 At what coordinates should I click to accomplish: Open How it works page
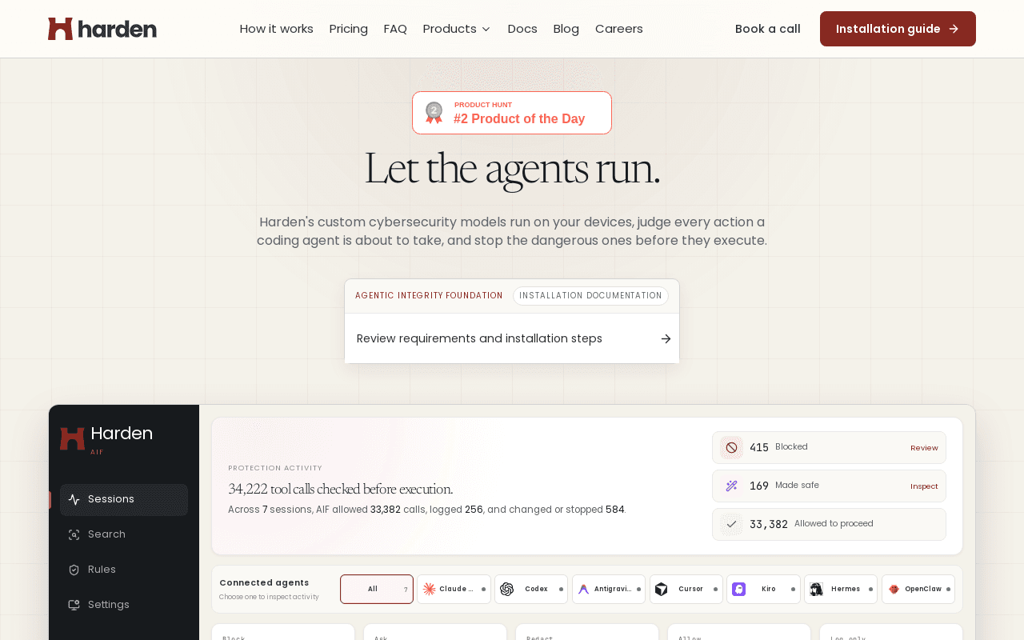click(277, 29)
